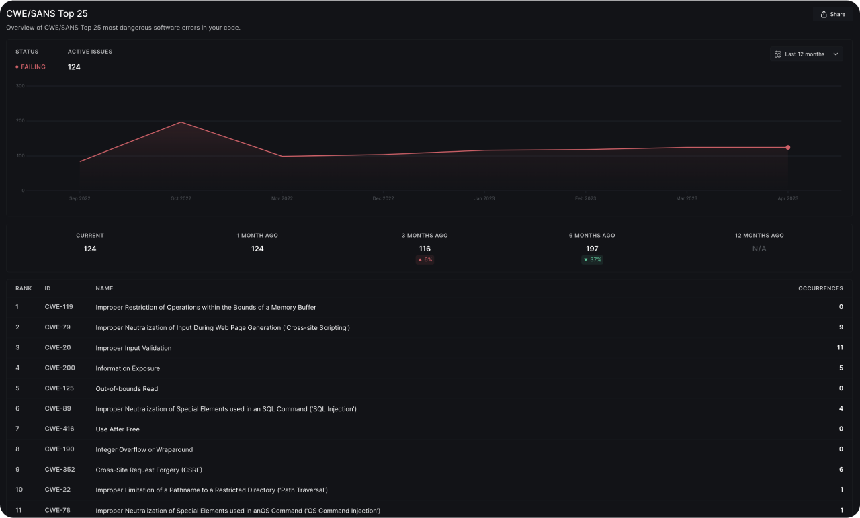This screenshot has height=518, width=860.
Task: Open the Information Exposure row name
Action: (128, 368)
